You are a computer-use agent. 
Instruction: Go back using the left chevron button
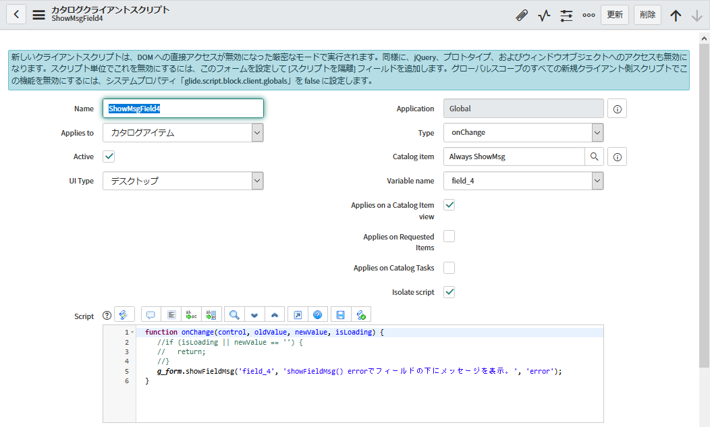point(16,14)
